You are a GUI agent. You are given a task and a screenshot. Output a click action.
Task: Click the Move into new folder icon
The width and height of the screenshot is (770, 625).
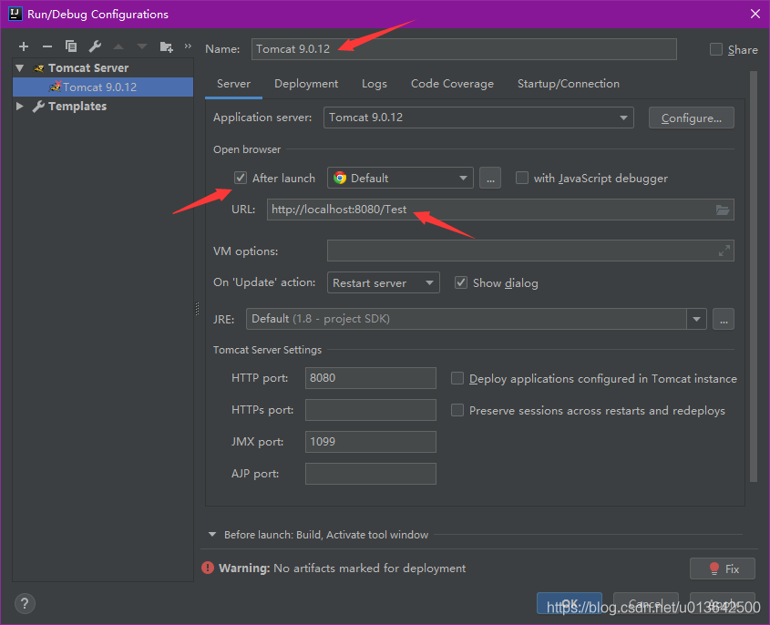pyautogui.click(x=166, y=46)
